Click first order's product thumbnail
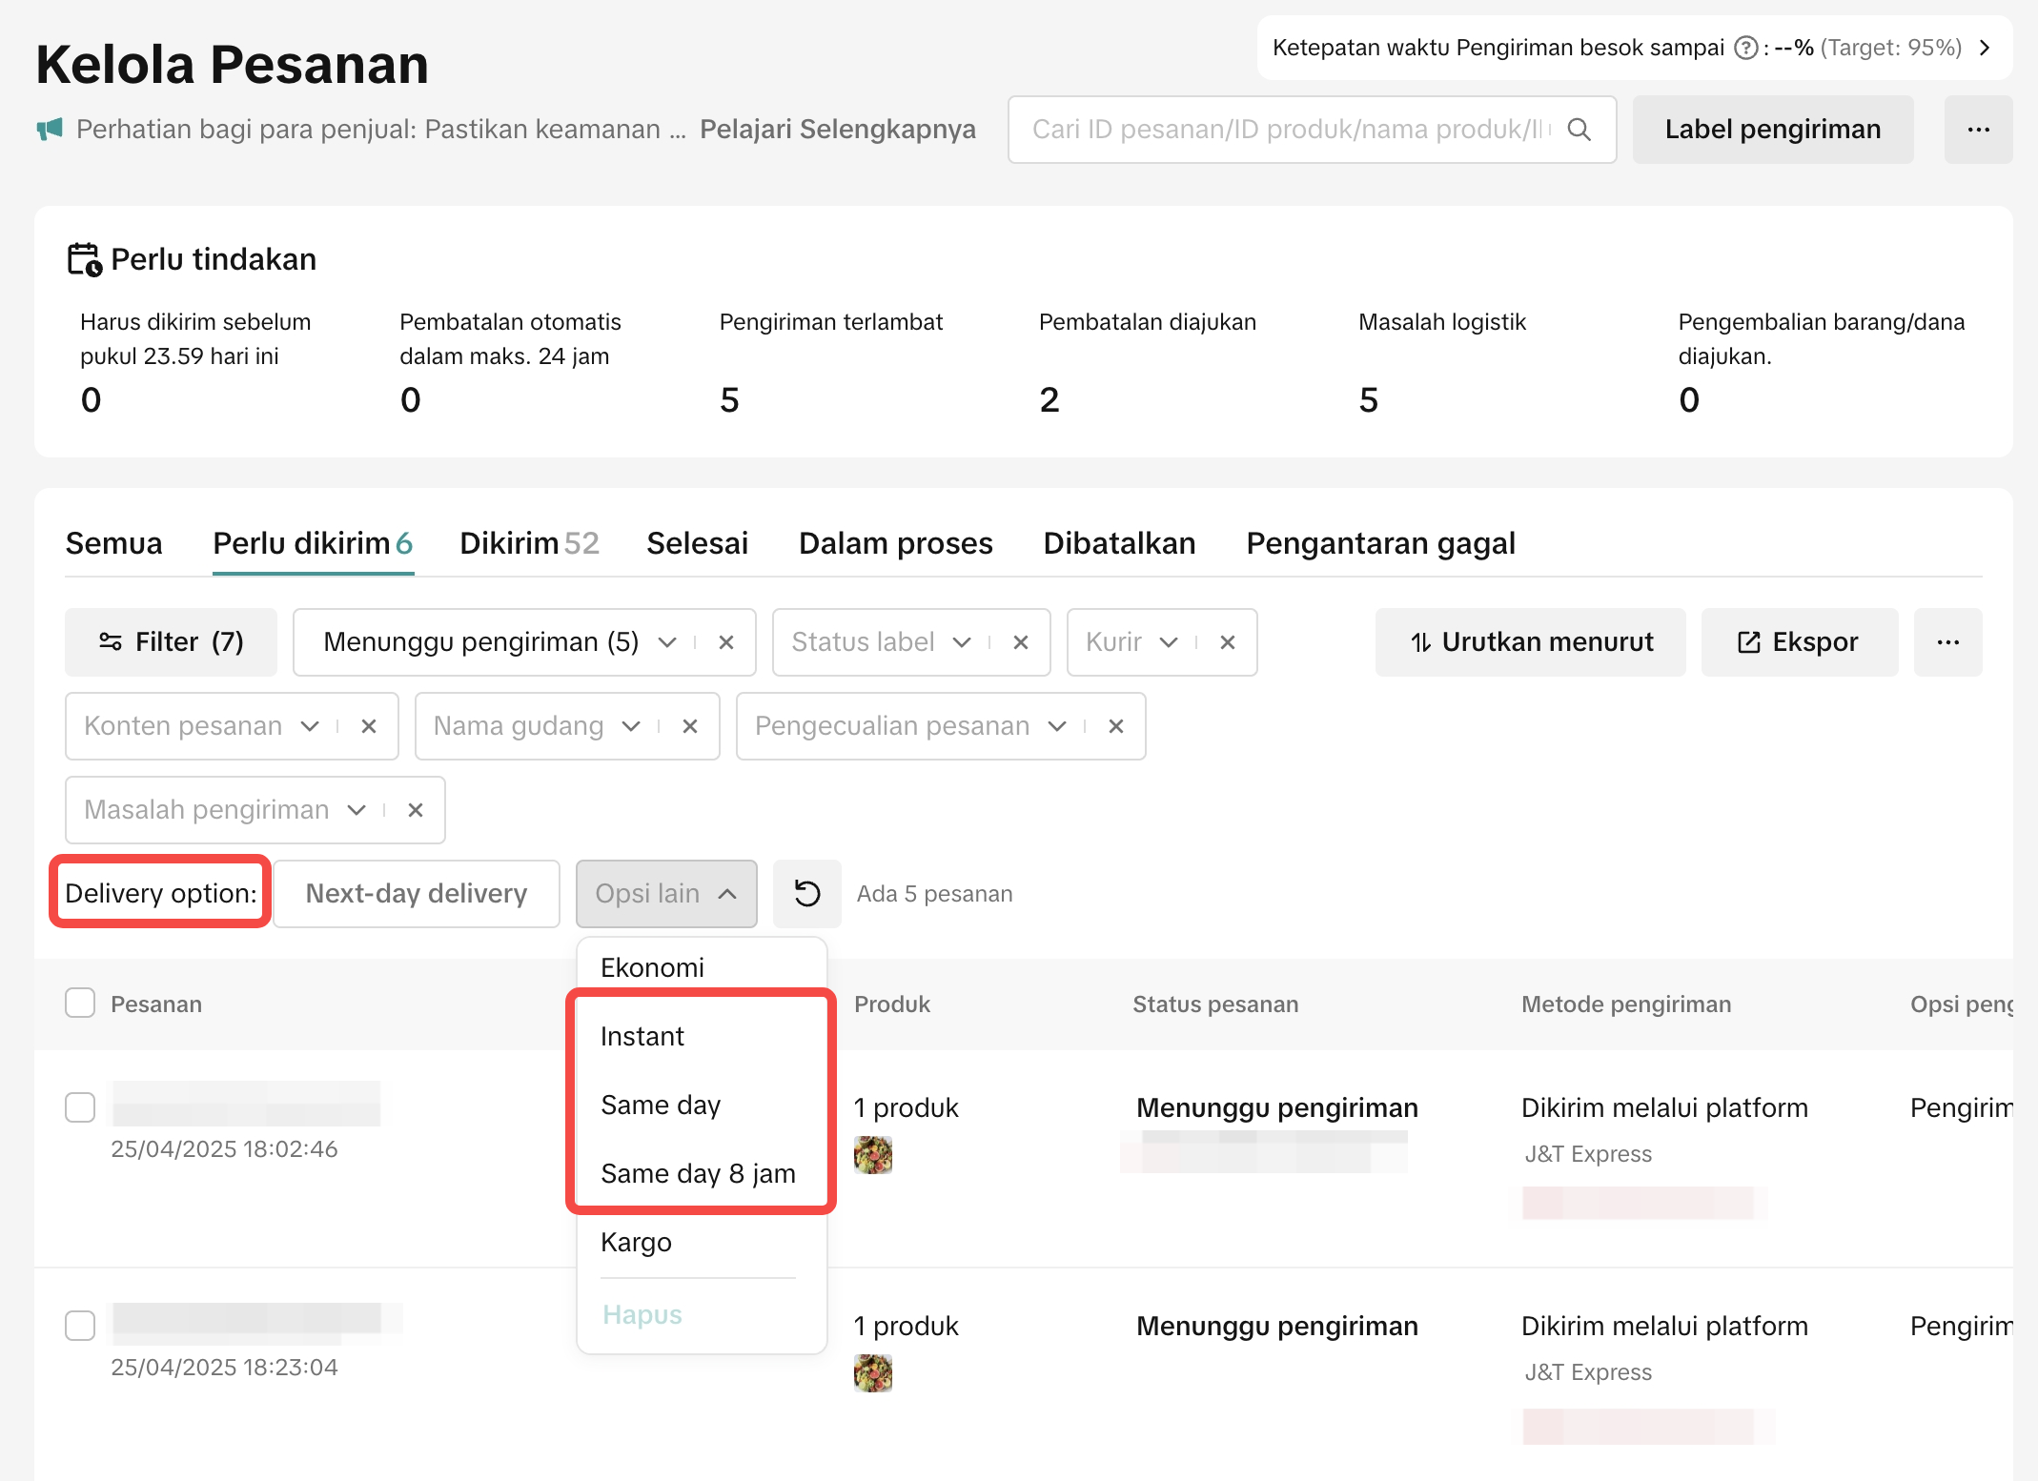Image resolution: width=2038 pixels, height=1481 pixels. (x=872, y=1154)
